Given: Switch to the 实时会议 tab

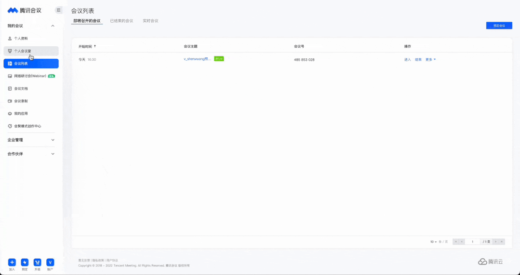Looking at the screenshot, I should [x=150, y=21].
